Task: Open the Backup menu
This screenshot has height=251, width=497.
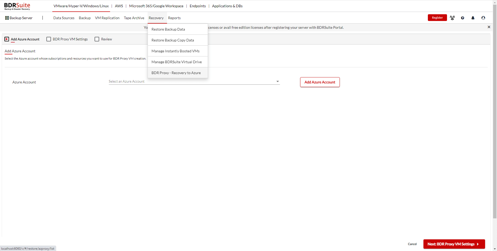Action: coord(85,18)
